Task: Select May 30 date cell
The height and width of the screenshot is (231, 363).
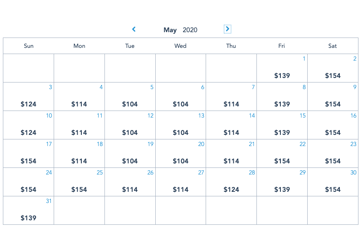Action: (333, 182)
